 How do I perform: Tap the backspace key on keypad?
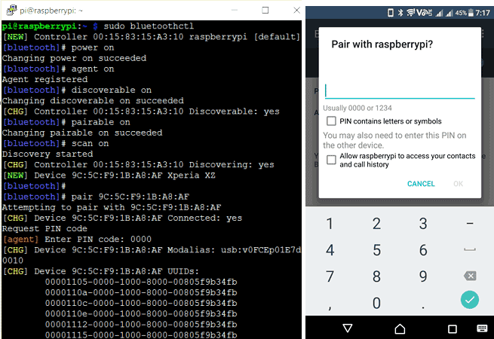[x=470, y=276]
